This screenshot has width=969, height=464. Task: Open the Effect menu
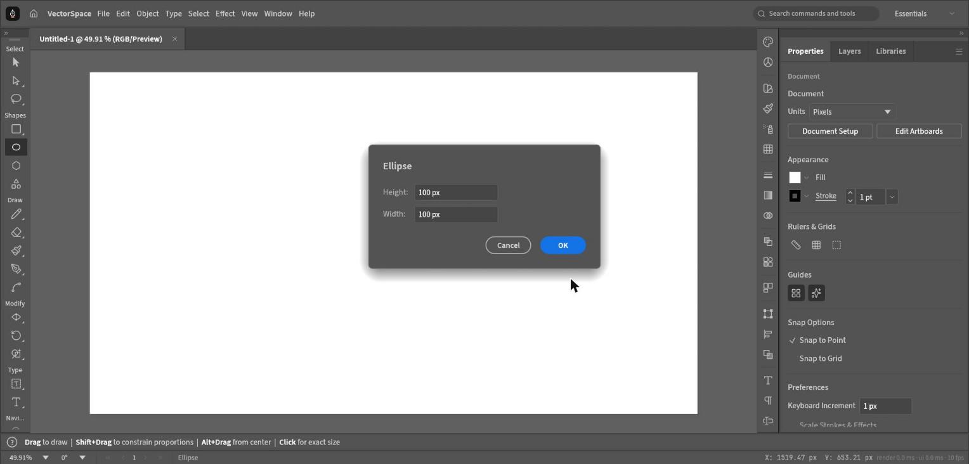[x=225, y=13]
